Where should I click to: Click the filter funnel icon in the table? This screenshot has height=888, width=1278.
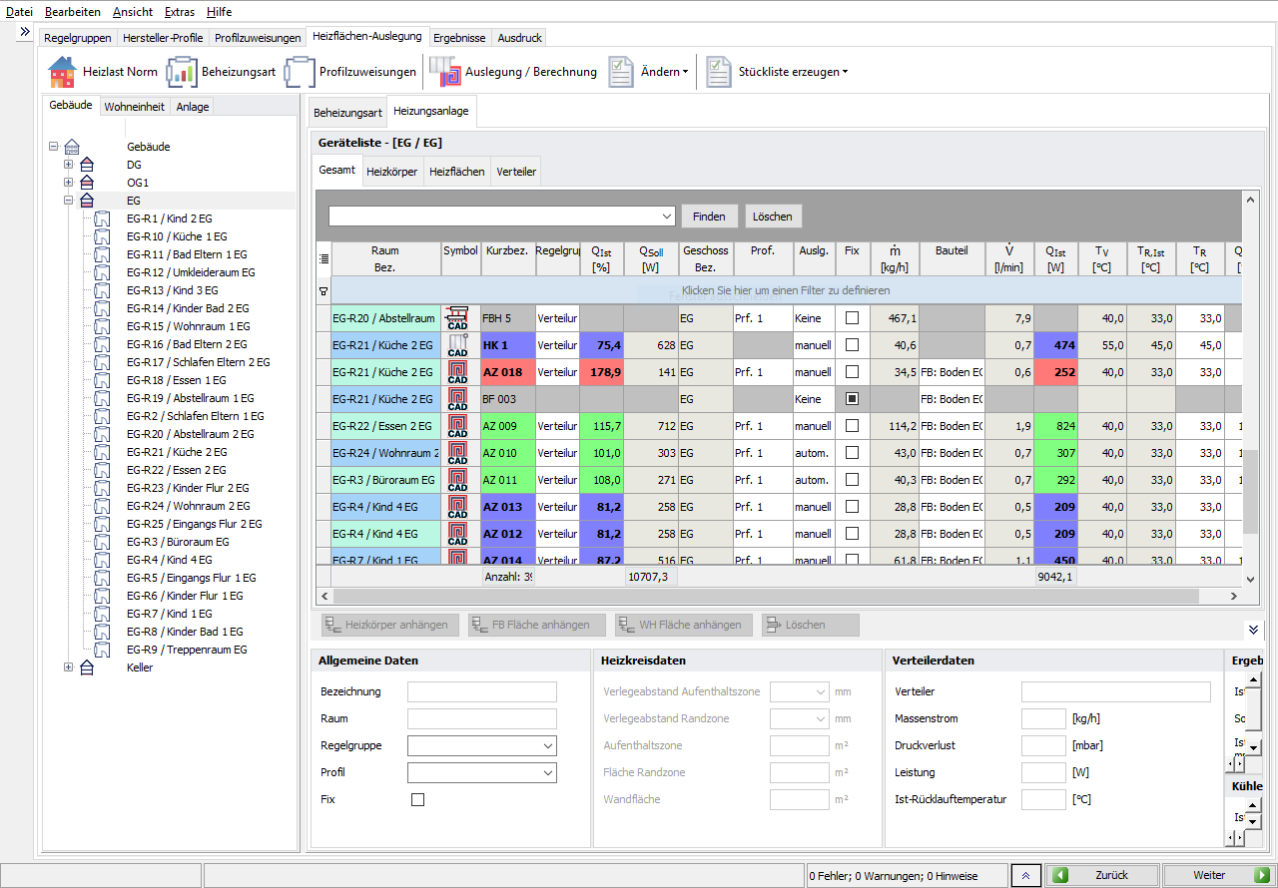tap(322, 290)
